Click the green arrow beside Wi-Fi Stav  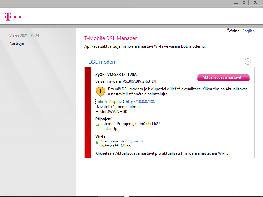point(97,143)
